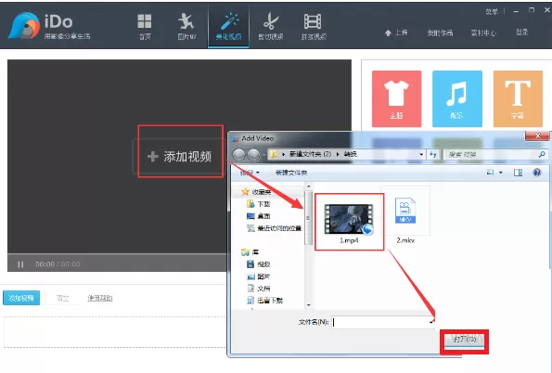
Task: Pause the video preview playback
Action: (x=20, y=264)
